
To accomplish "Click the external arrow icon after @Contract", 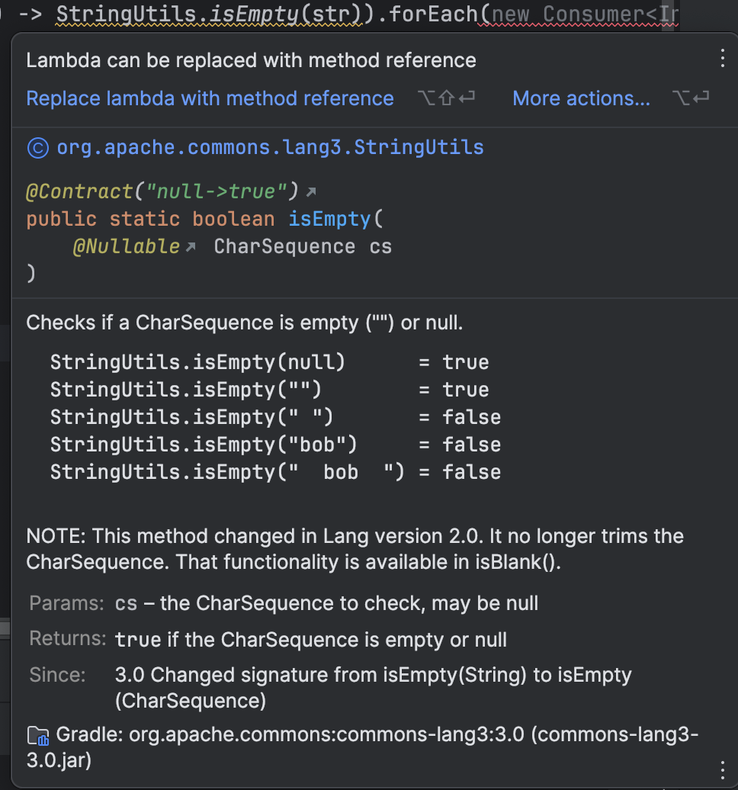I will coord(310,192).
